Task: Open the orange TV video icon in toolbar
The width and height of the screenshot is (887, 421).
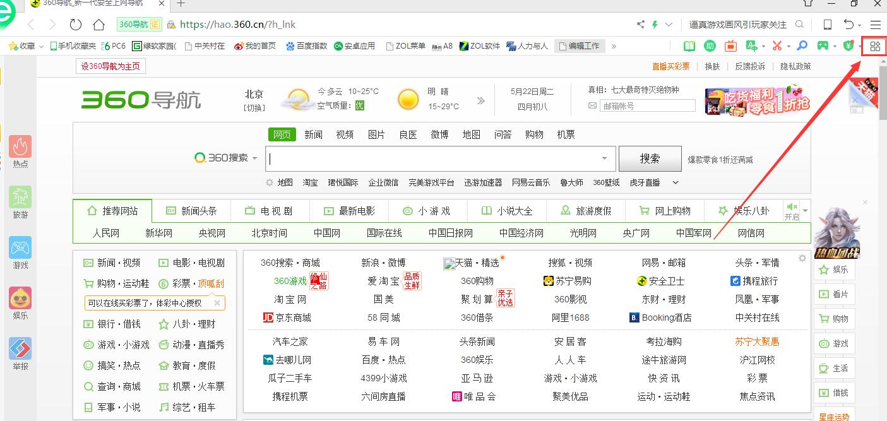Action: pyautogui.click(x=731, y=45)
